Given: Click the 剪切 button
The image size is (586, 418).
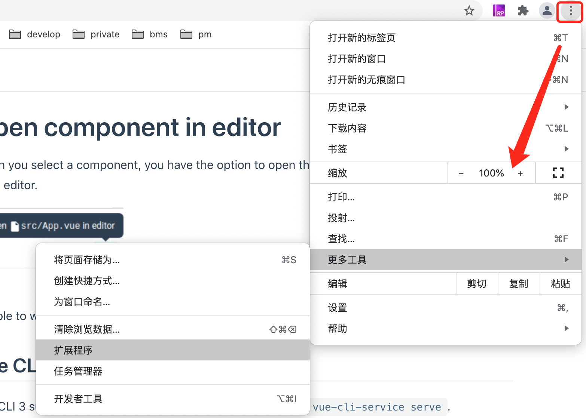Looking at the screenshot, I should pyautogui.click(x=477, y=284).
